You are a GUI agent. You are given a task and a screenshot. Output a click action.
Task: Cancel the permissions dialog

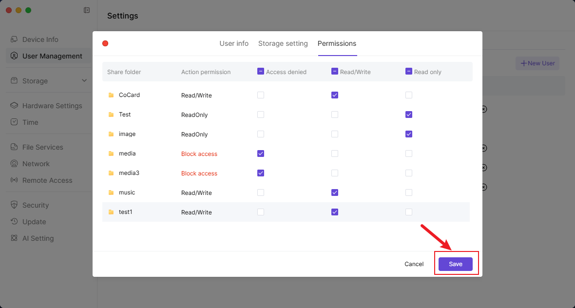pos(414,264)
